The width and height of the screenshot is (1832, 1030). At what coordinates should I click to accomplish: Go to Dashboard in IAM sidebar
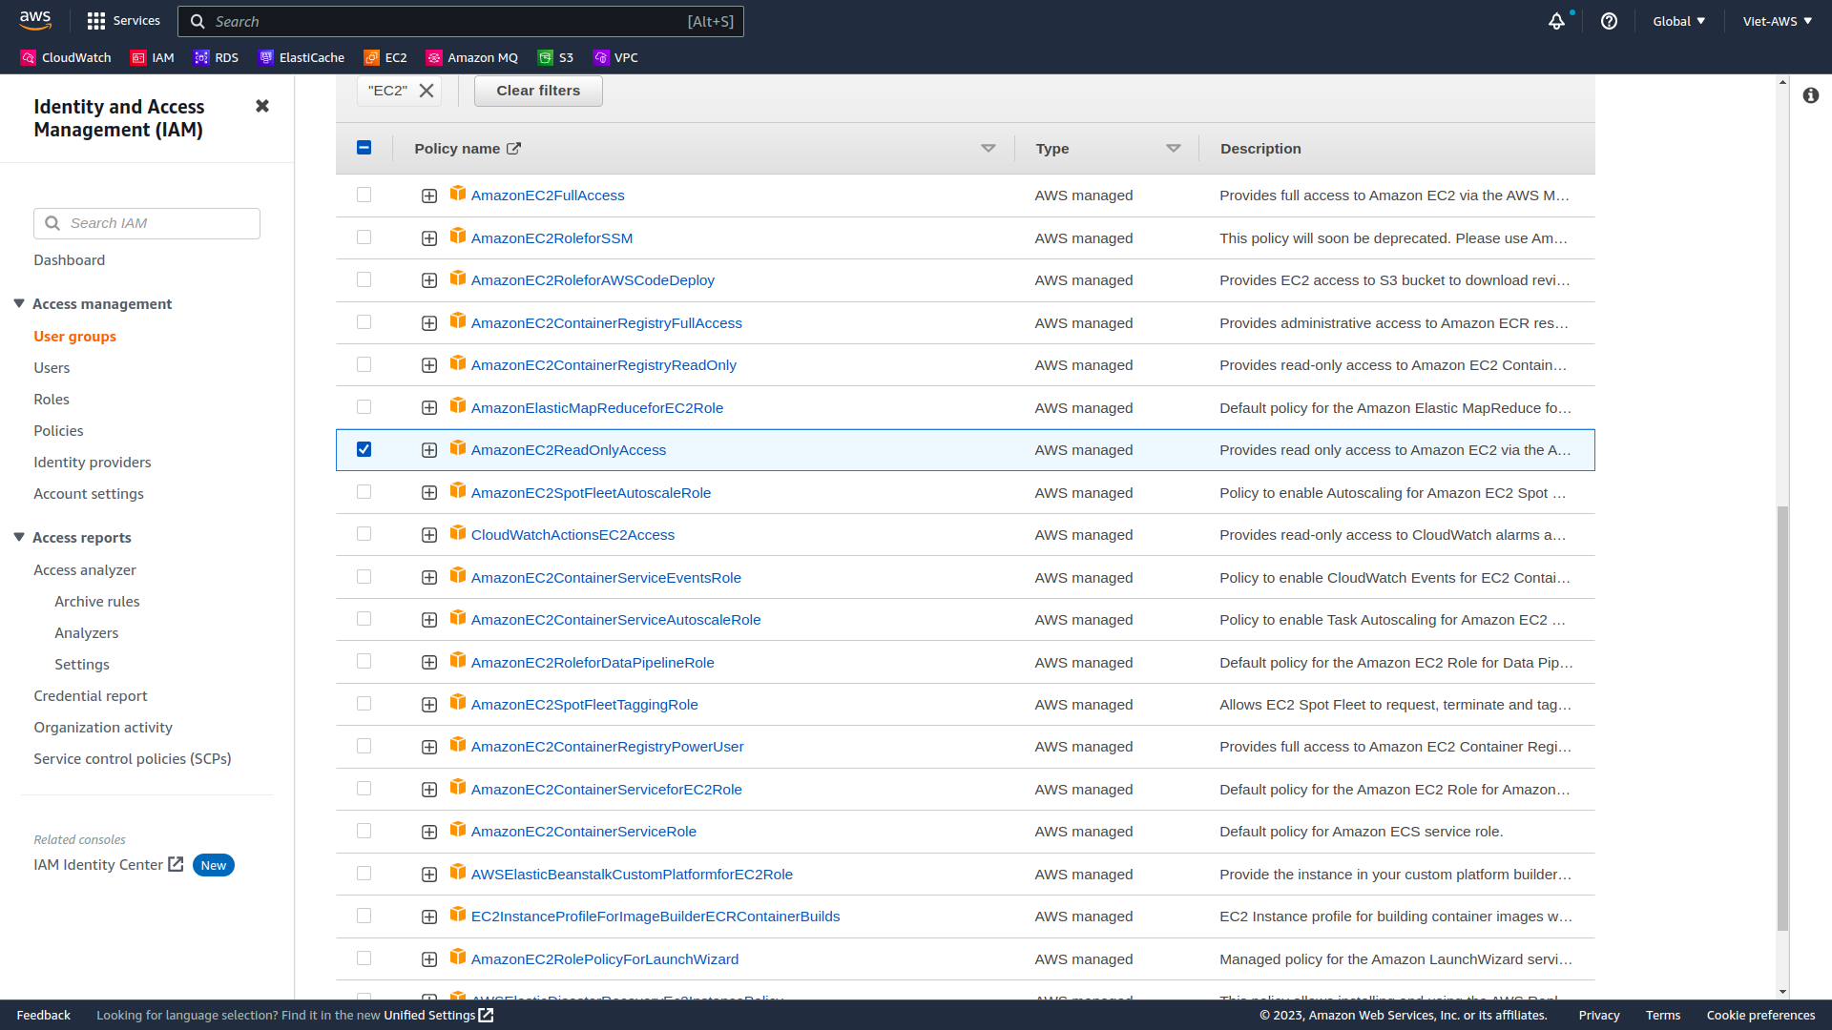click(x=70, y=260)
